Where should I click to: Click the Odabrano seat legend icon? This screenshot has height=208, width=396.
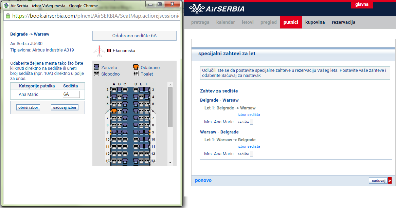[x=136, y=66]
